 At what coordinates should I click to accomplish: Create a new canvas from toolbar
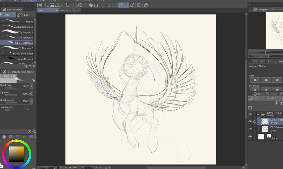47,5
